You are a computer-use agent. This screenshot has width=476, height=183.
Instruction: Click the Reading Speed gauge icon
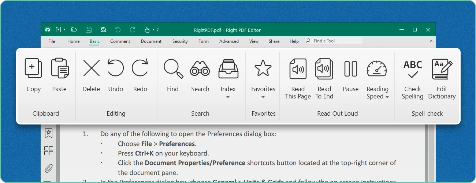coord(377,69)
